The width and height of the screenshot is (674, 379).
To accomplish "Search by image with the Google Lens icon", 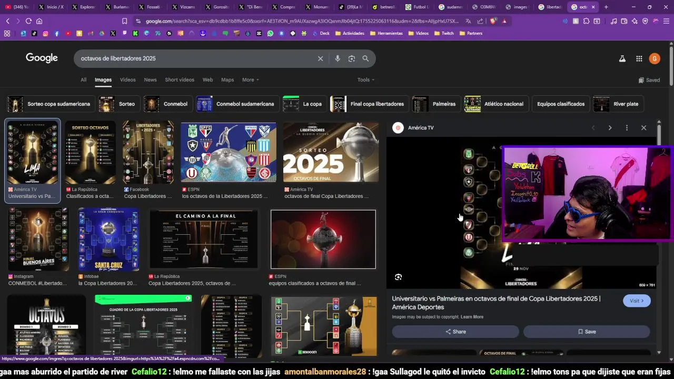I will click(352, 58).
